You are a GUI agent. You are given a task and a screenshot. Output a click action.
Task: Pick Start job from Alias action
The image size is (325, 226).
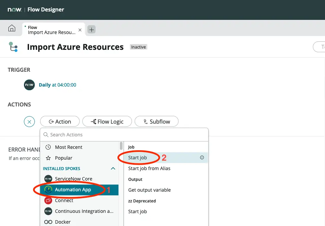pyautogui.click(x=149, y=168)
